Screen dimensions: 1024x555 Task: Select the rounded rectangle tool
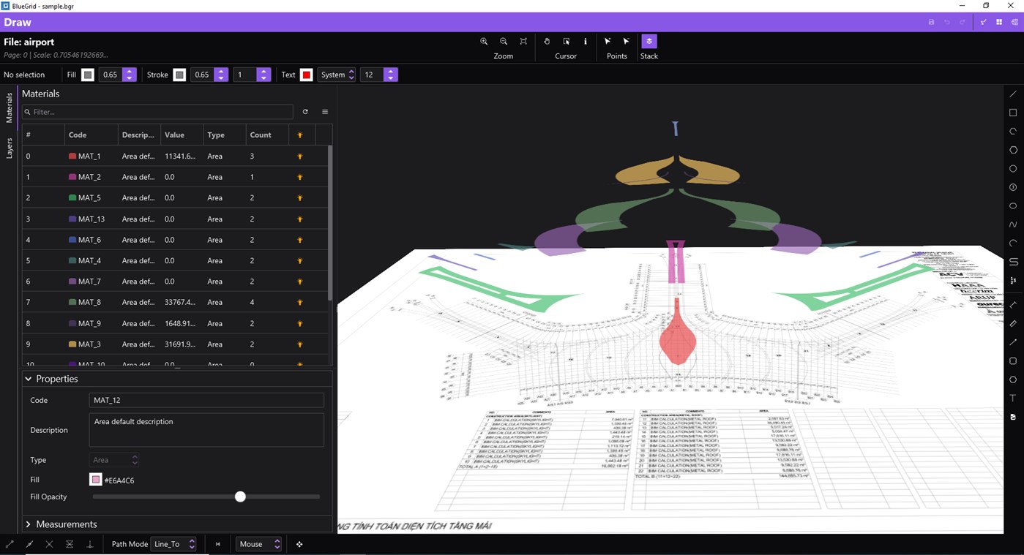point(1013,361)
